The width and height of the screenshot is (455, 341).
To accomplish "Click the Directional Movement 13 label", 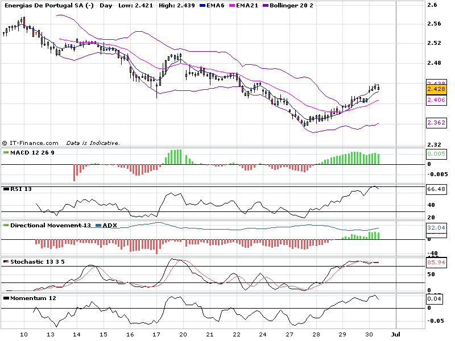I will coord(51,225).
